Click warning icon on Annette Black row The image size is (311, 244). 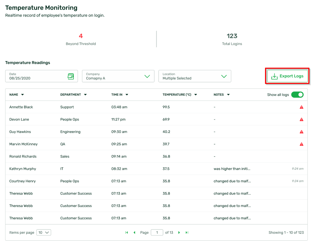click(x=301, y=107)
